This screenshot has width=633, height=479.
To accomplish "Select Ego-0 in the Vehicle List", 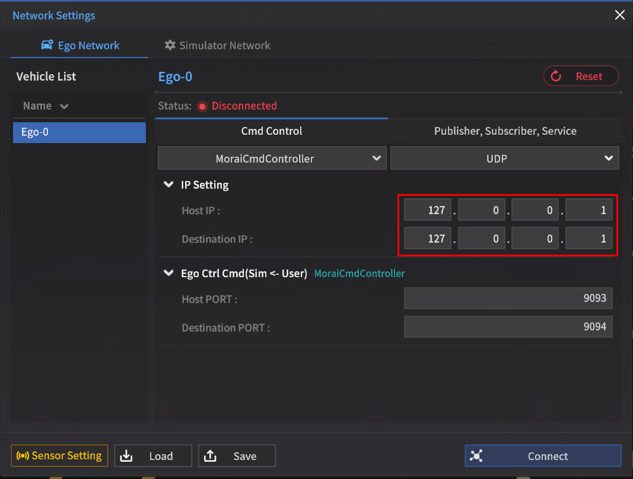I will click(79, 132).
